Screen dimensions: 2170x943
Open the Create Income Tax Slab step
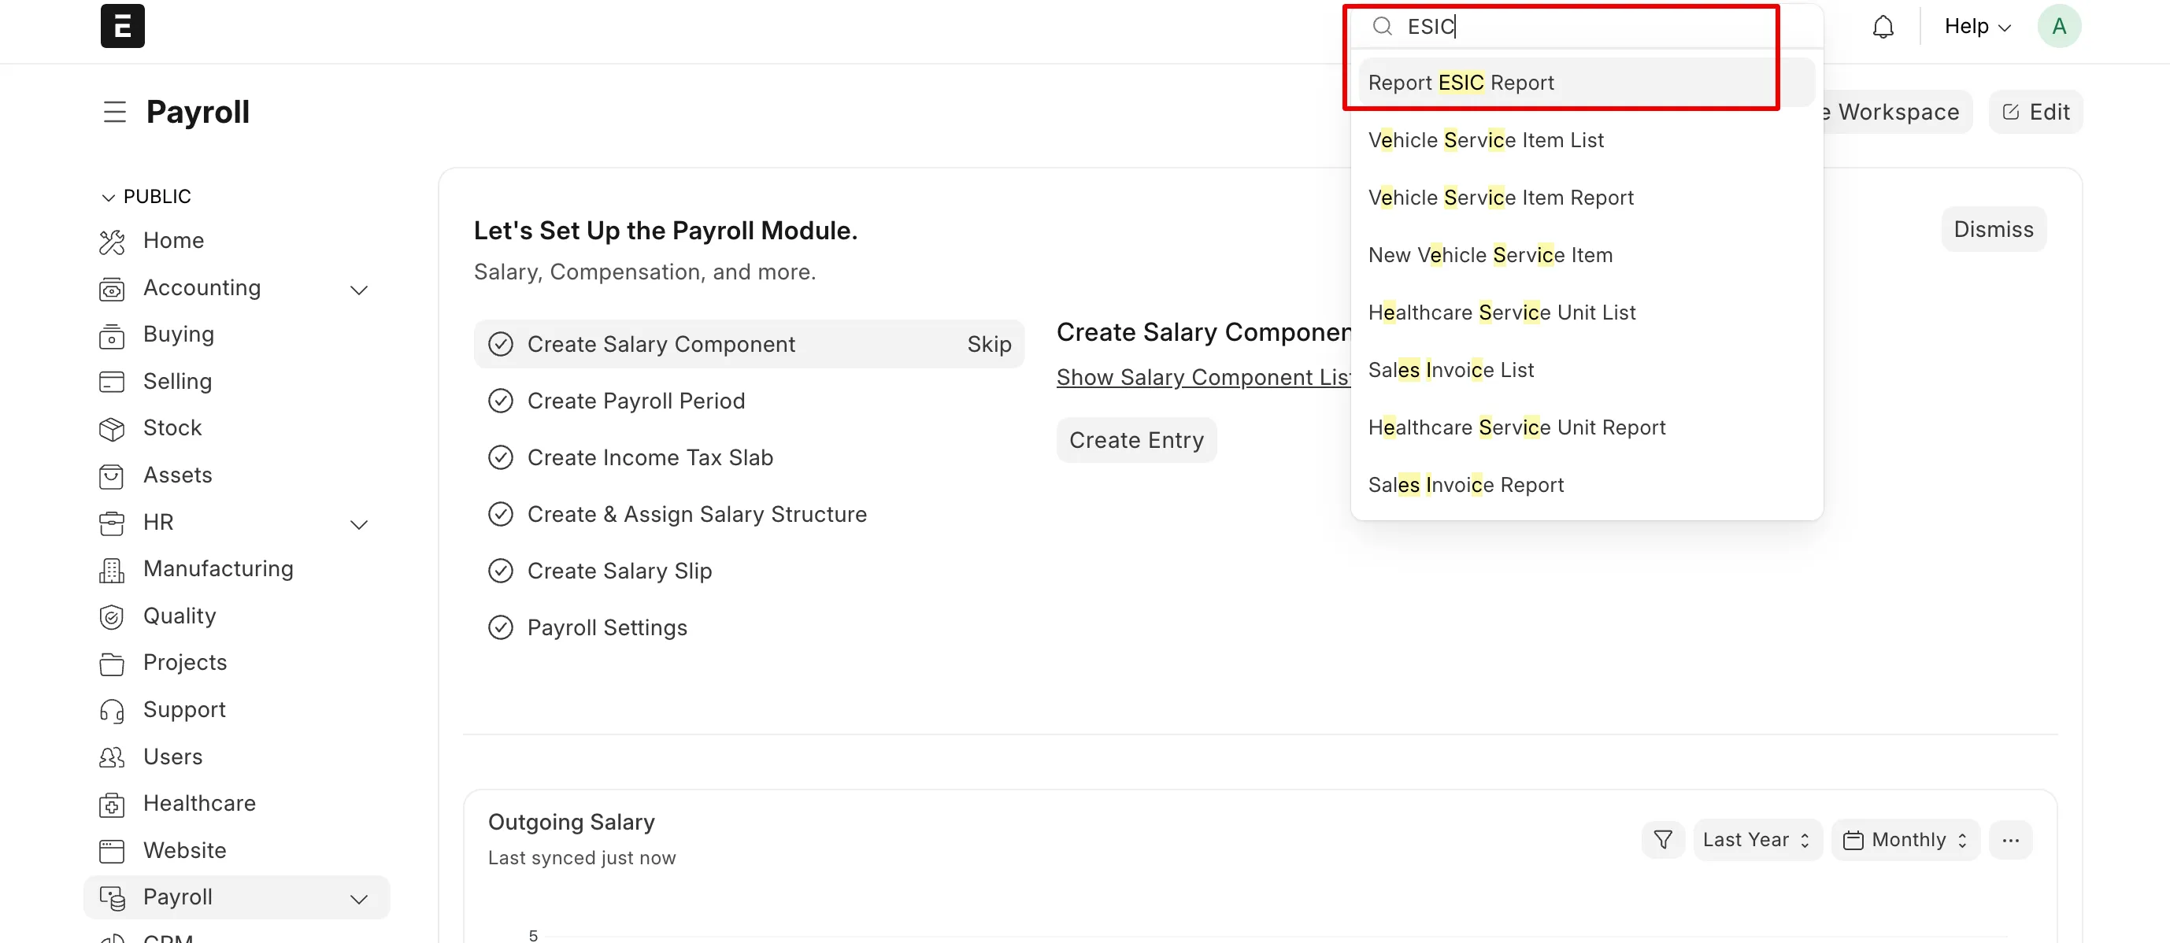coord(650,457)
